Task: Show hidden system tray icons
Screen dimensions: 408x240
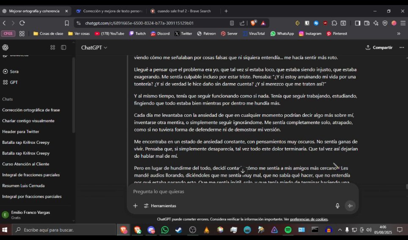Action: point(340,230)
